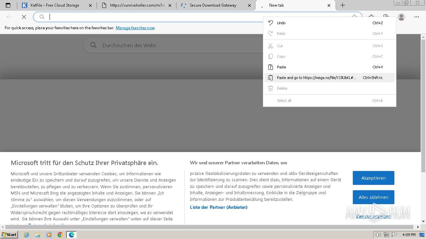Viewport: 426px width, 239px height.
Task: Click the horizontal scrollbar track
Action: [x=210, y=227]
